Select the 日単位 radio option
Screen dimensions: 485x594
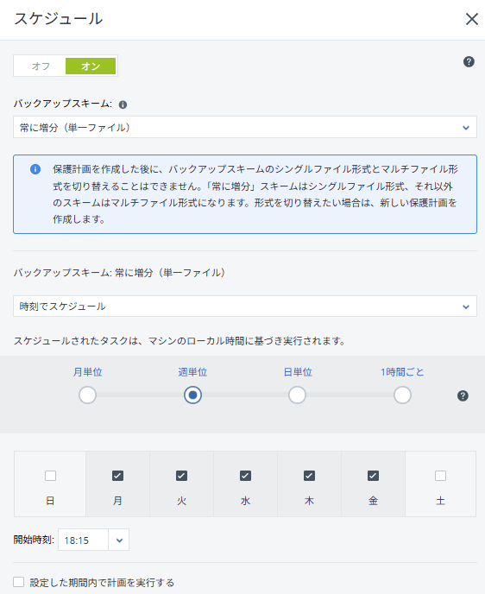[x=297, y=395]
